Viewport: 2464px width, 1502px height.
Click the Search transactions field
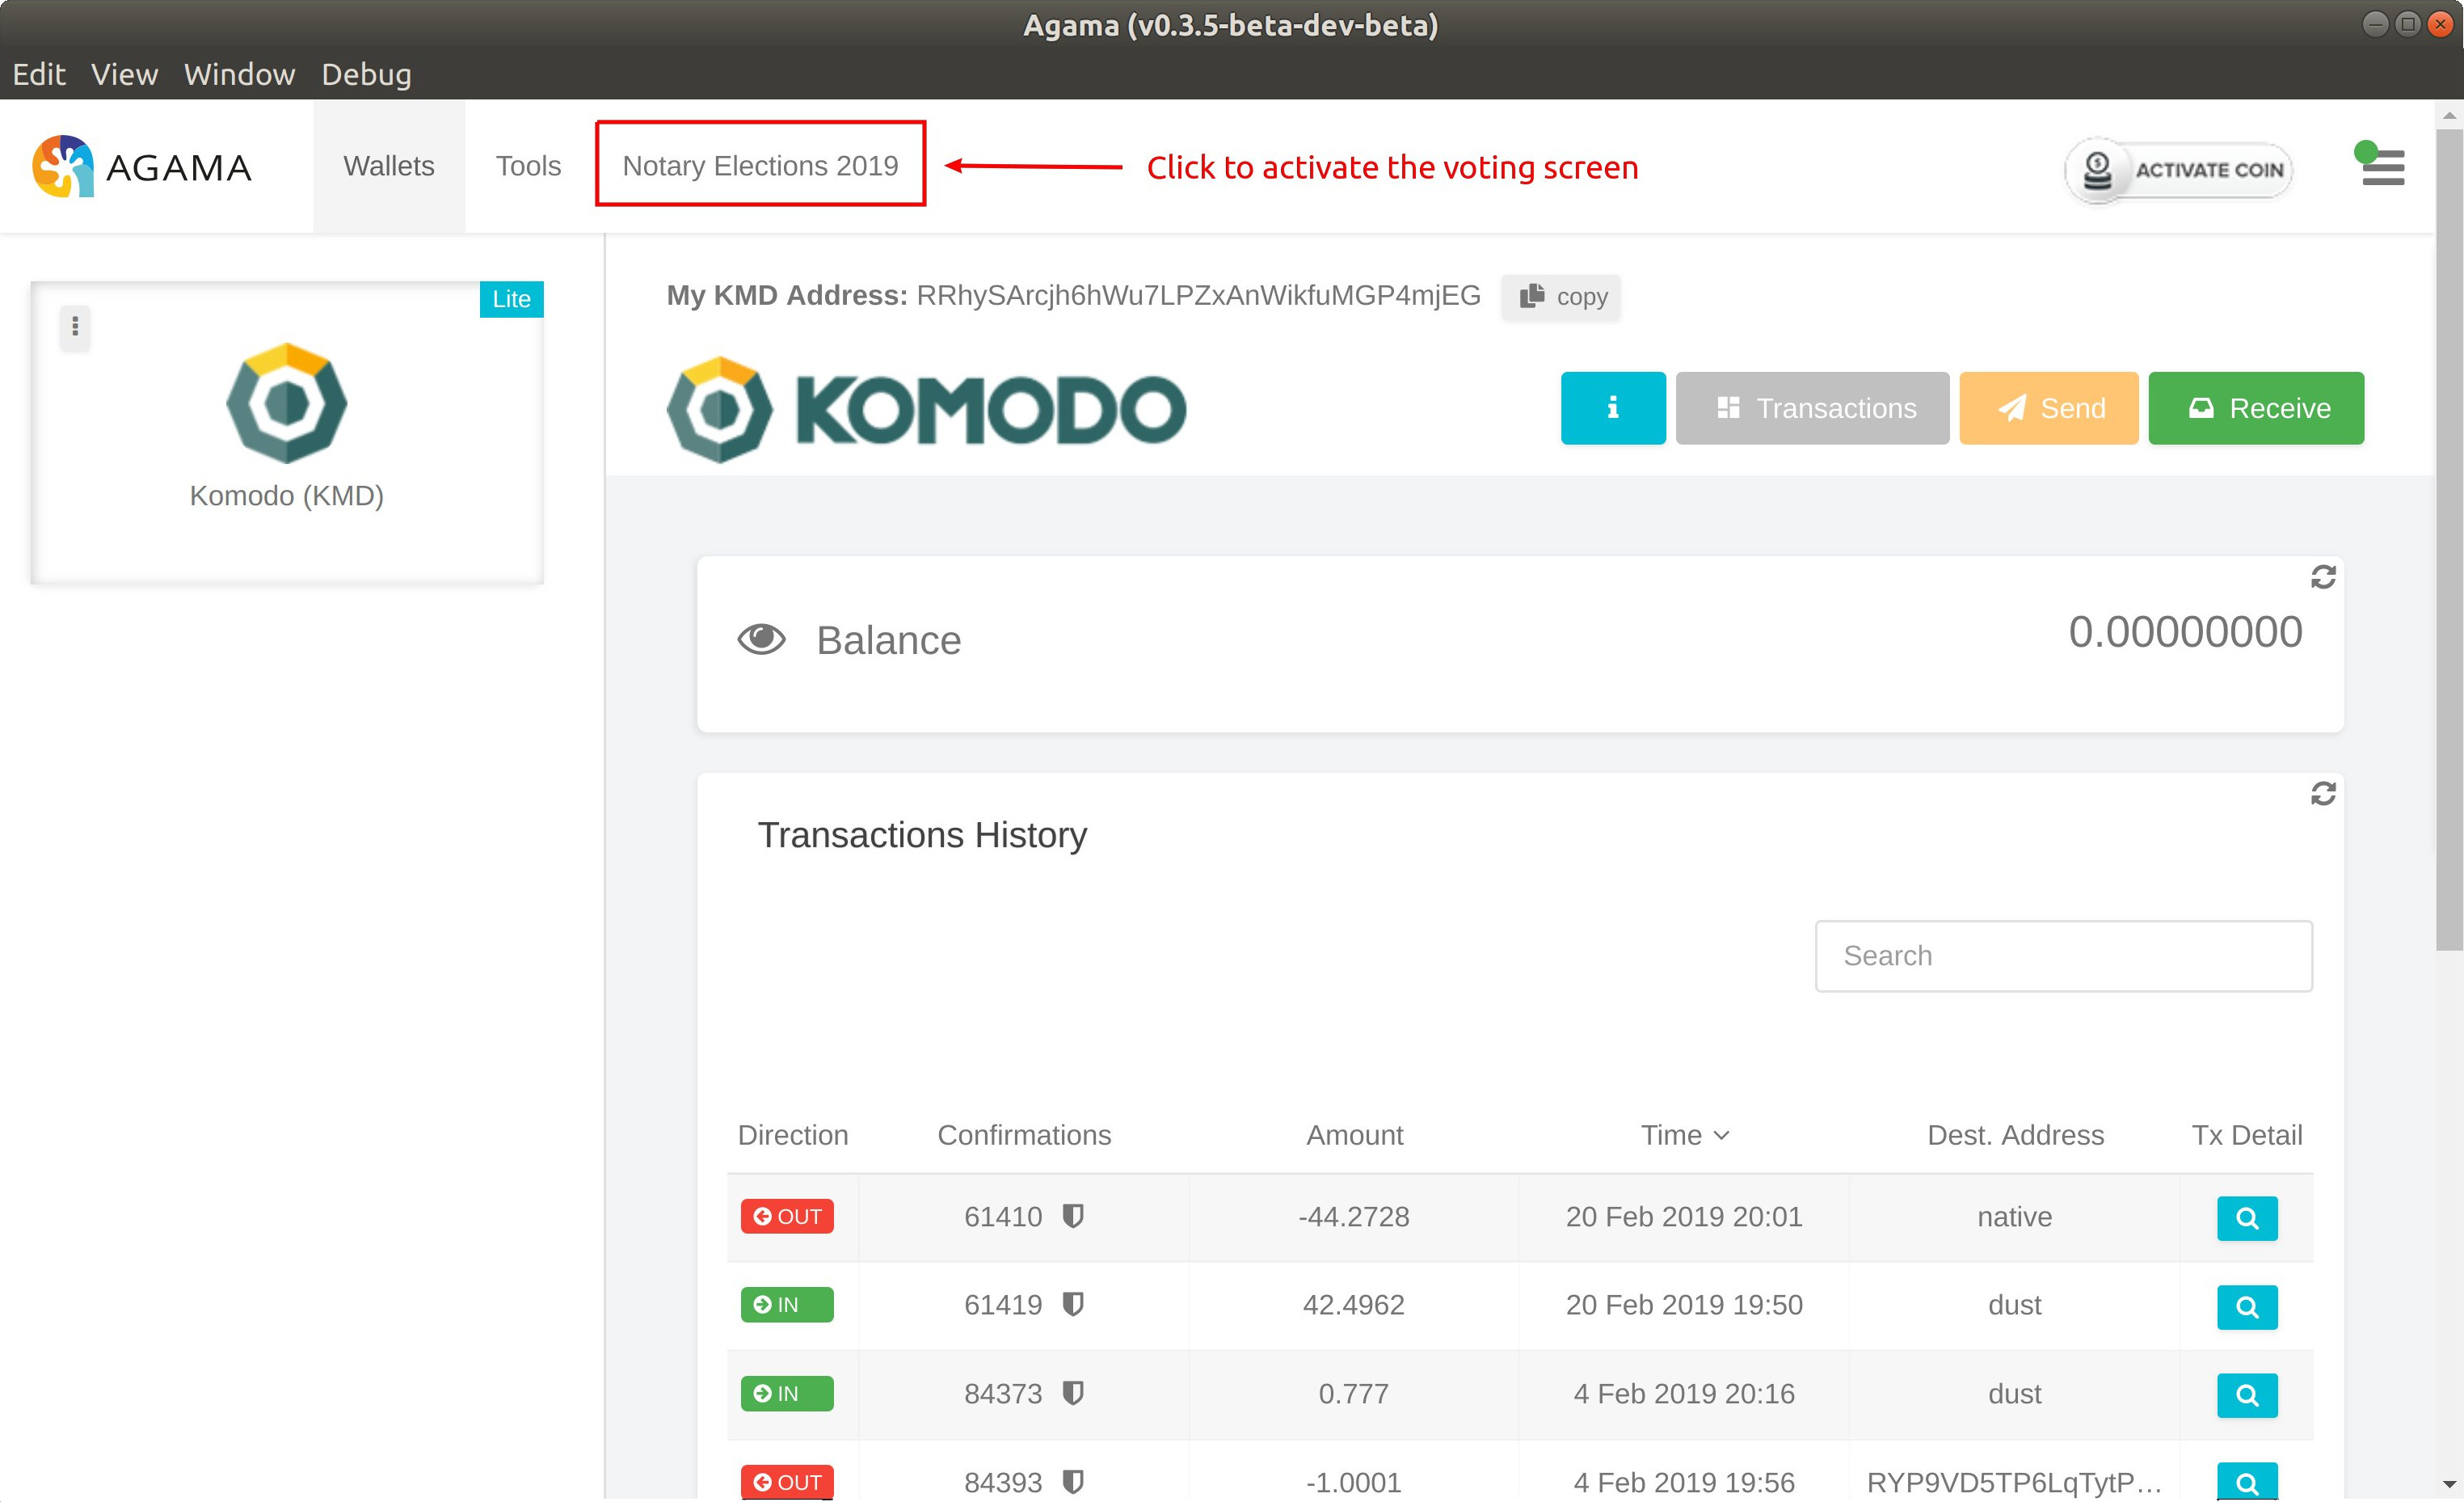click(2063, 956)
